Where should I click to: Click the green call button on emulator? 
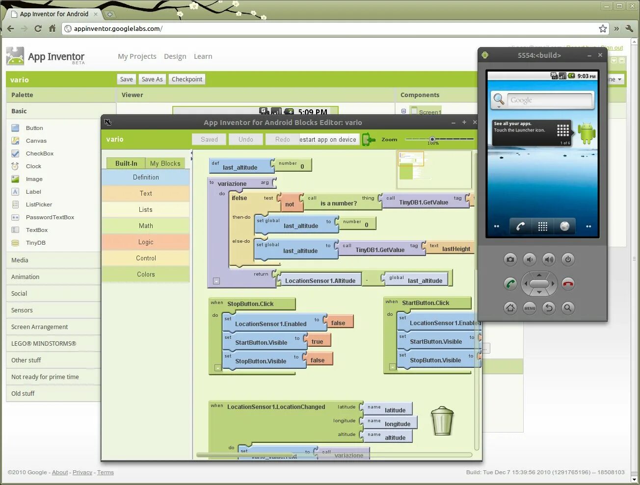tap(510, 283)
